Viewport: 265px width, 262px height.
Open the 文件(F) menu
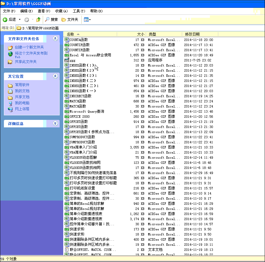[x=9, y=11]
